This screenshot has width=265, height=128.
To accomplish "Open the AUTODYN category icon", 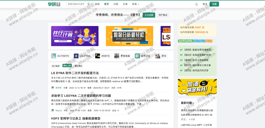I will pos(54,56).
